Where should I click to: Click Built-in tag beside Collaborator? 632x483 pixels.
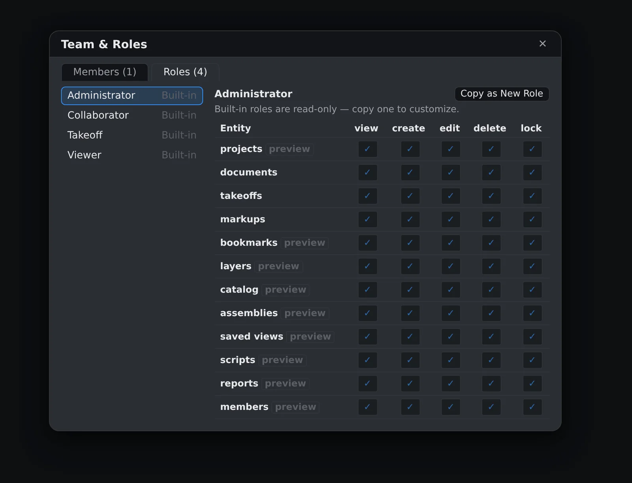[179, 115]
